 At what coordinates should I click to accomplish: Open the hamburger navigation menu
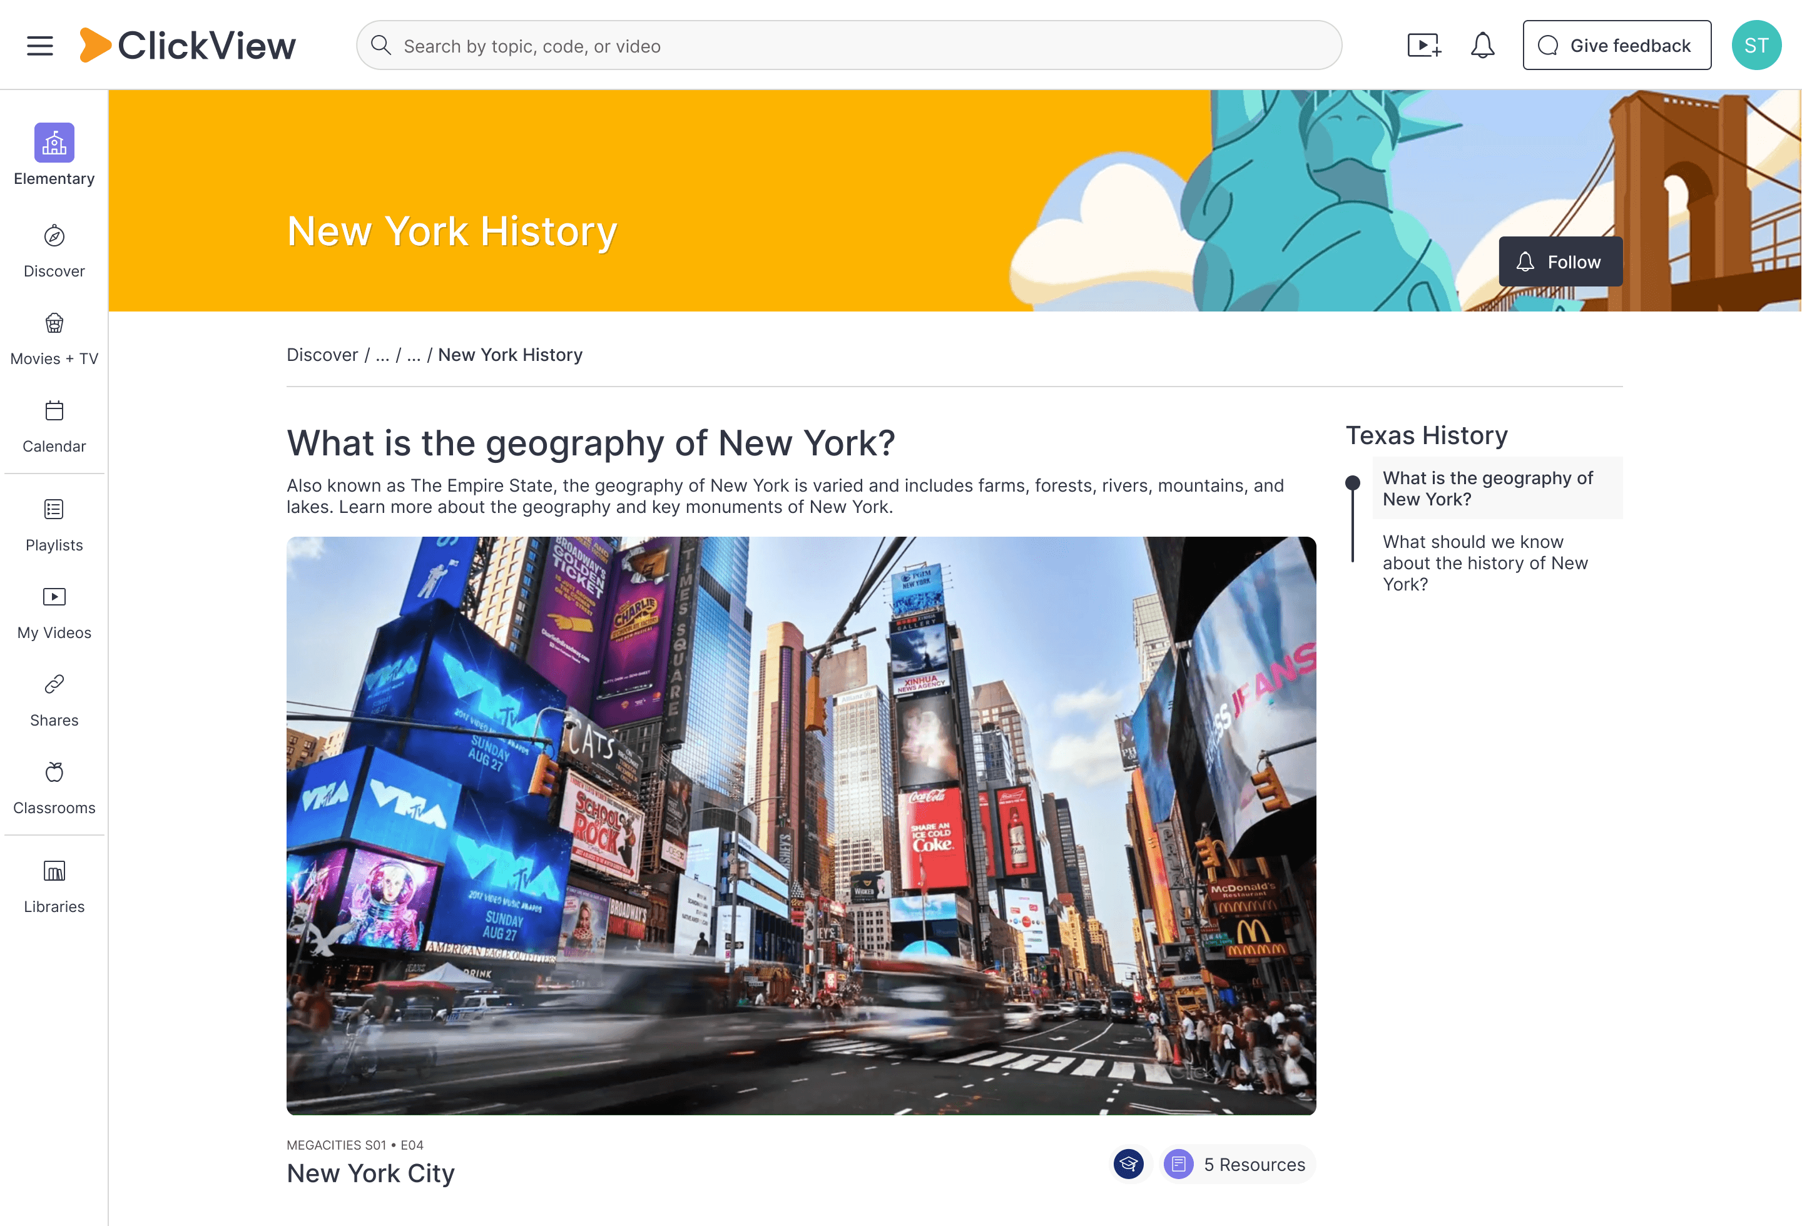point(39,46)
